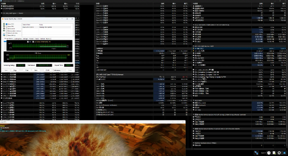The image size is (288, 156).
Task: Open the Powers tab
Action: point(31,39)
